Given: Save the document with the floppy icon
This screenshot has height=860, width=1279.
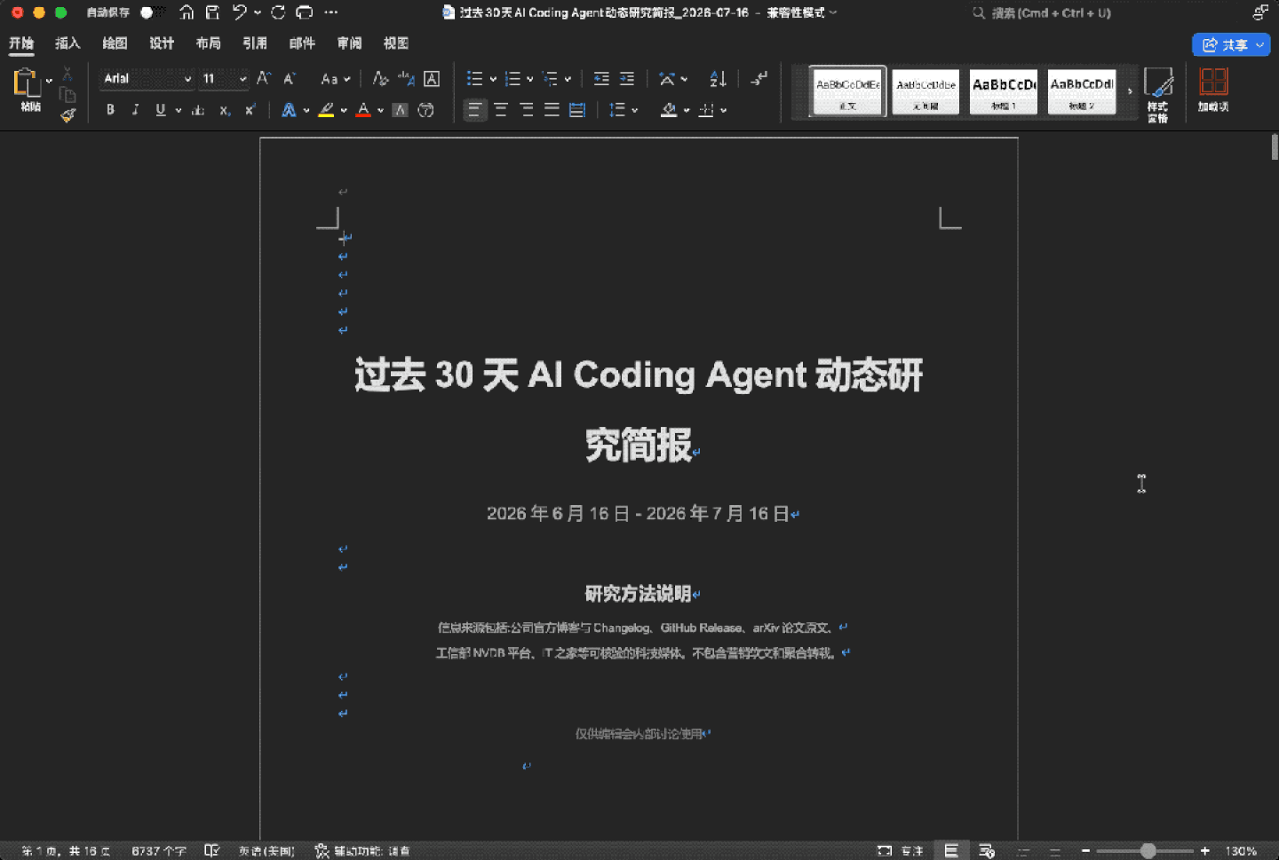Looking at the screenshot, I should [212, 12].
